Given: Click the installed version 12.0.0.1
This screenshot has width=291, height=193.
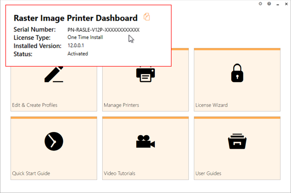Looking at the screenshot, I should [76, 46].
